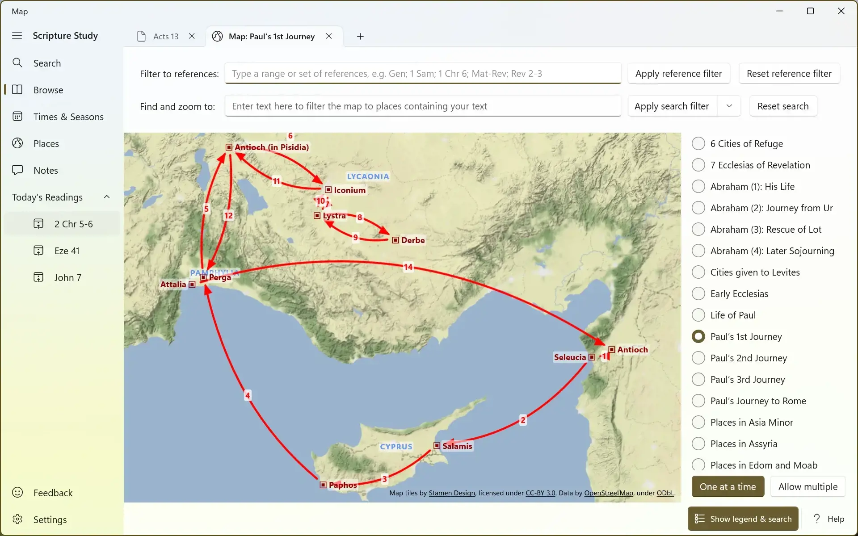858x536 pixels.
Task: Select the 6 Cities of Refuge map
Action: (698, 143)
